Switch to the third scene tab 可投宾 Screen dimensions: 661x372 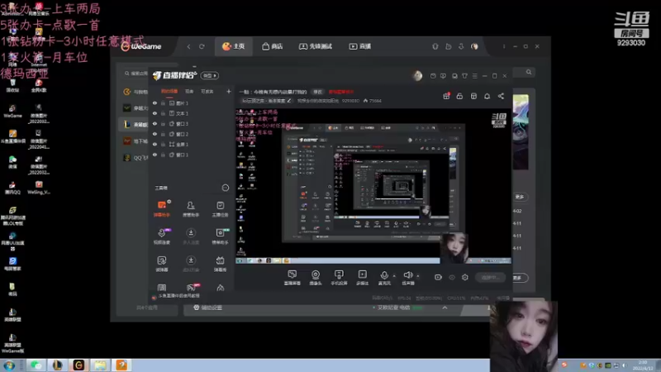207,91
